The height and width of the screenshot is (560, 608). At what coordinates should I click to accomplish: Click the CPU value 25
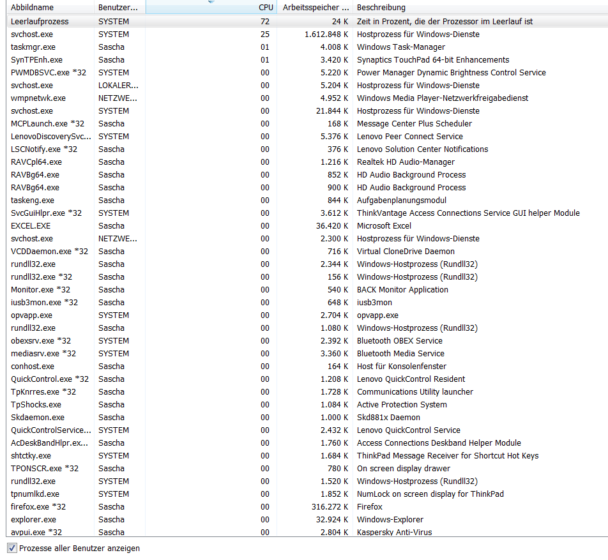tap(265, 34)
